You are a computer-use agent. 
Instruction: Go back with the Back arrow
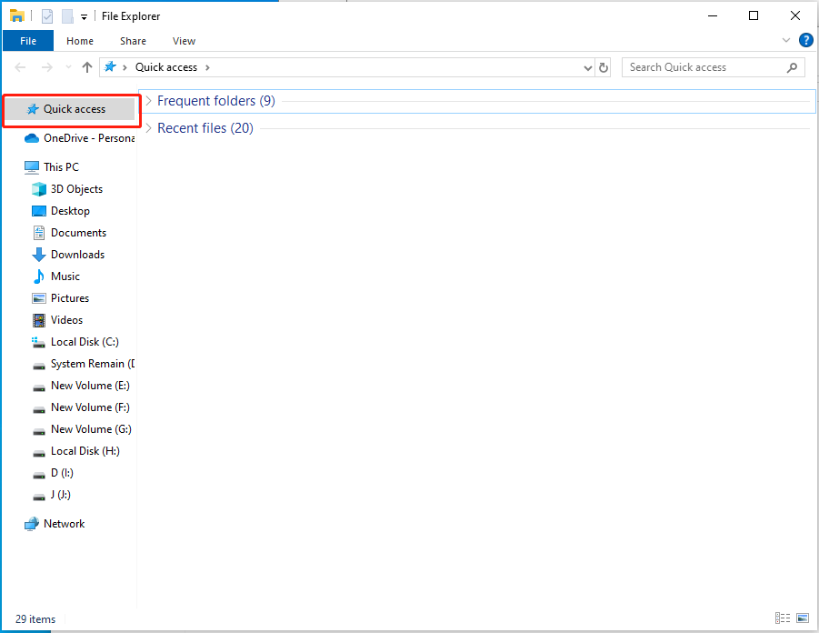(20, 67)
